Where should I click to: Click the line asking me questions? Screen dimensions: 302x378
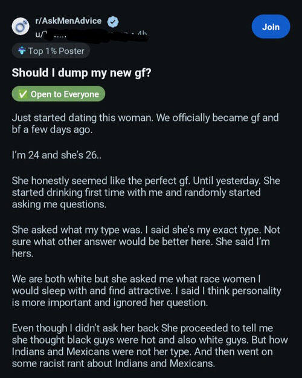59,204
